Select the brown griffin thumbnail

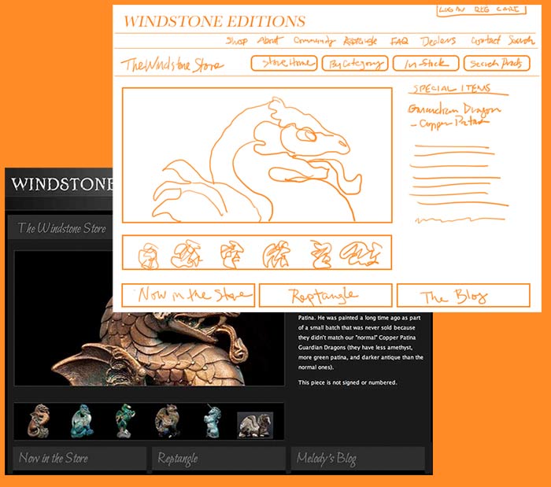168,421
